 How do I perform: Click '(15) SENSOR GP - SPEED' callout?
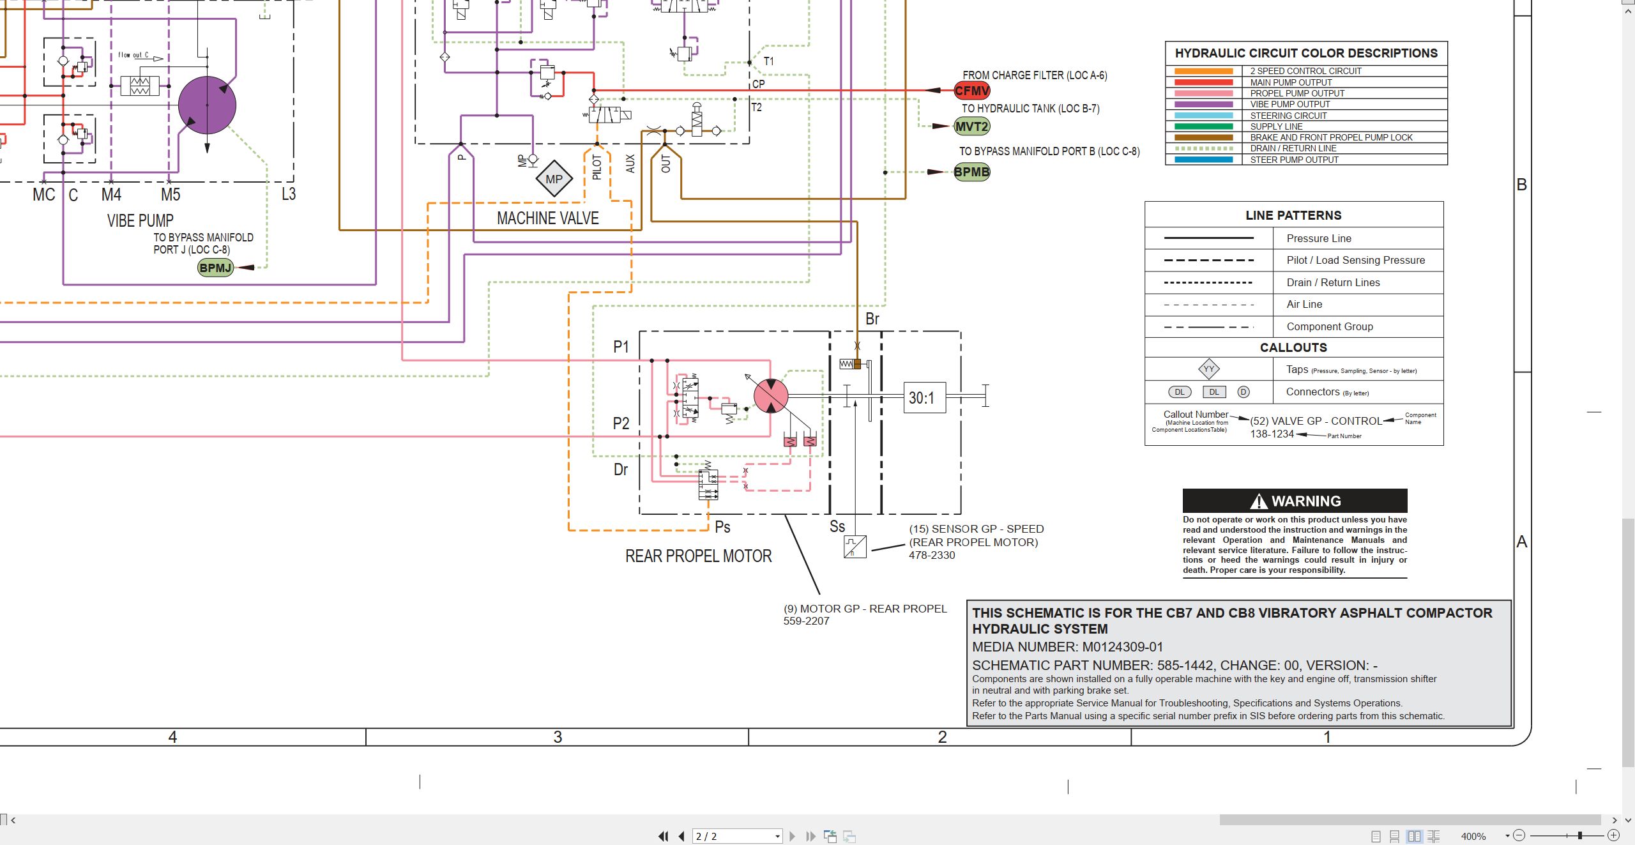pyautogui.click(x=976, y=529)
